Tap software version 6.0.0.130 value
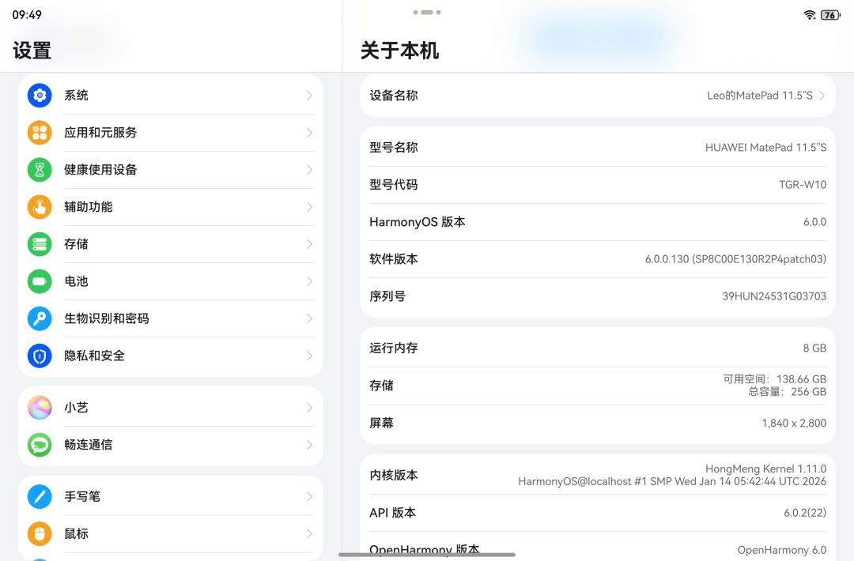 (x=736, y=259)
